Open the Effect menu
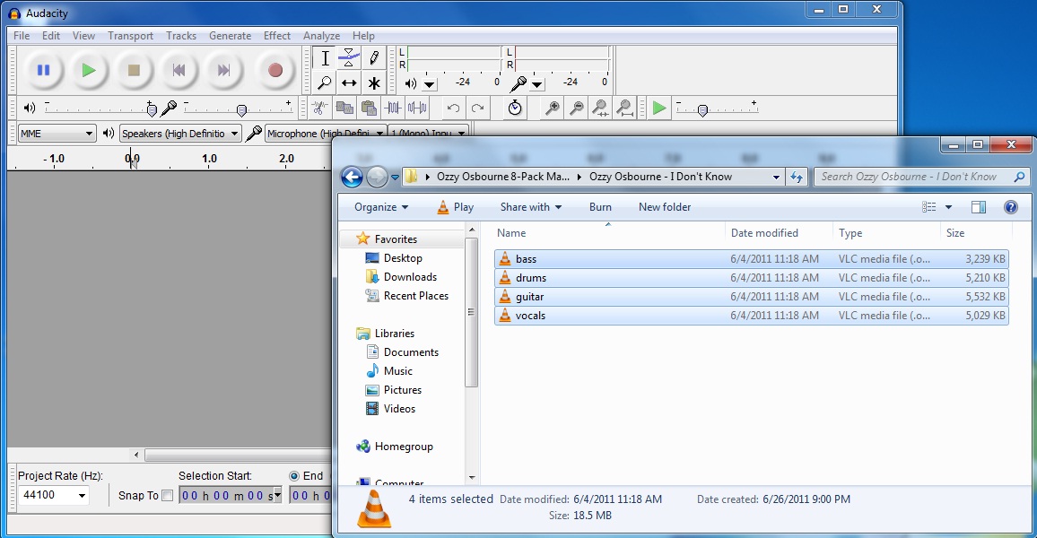1037x538 pixels. point(276,36)
